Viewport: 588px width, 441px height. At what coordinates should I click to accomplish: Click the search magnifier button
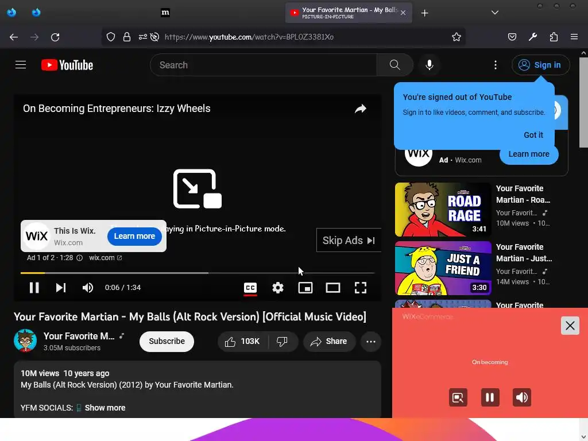(394, 65)
